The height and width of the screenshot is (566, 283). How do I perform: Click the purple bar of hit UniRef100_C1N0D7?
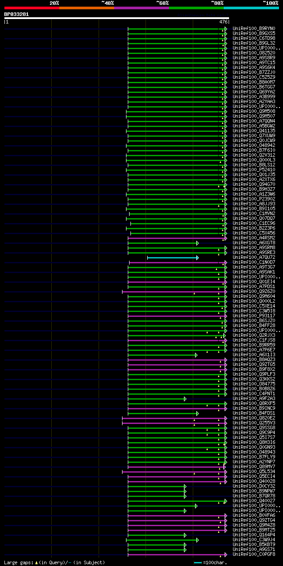pos(178,262)
